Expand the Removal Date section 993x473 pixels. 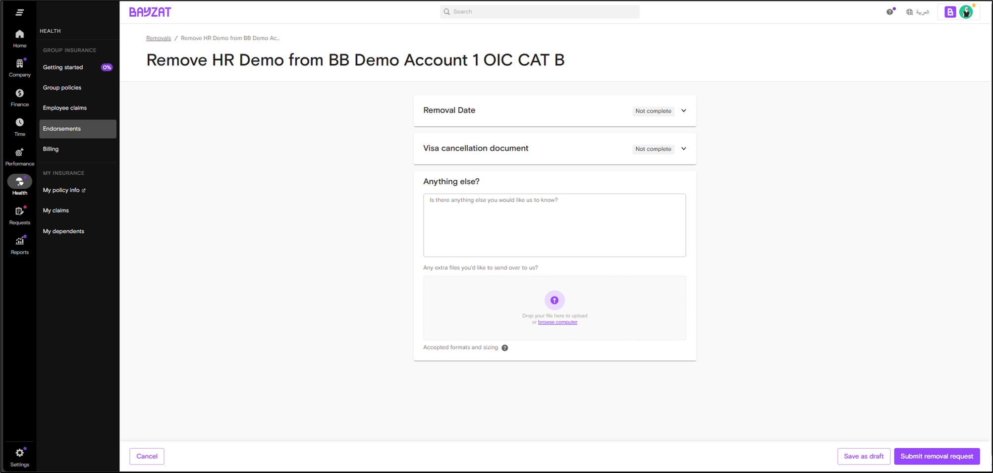click(683, 111)
